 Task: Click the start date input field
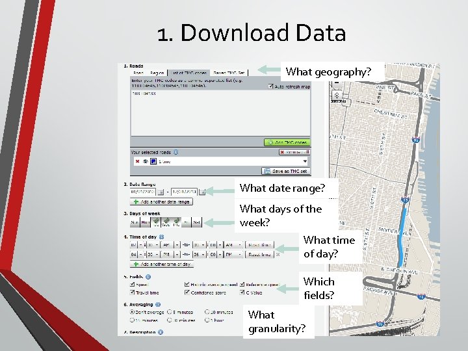point(143,192)
